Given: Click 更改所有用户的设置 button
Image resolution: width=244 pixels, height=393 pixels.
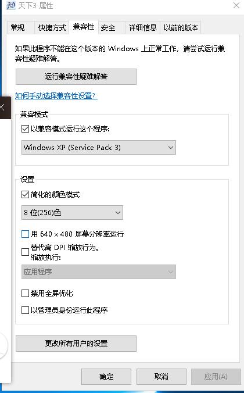Looking at the screenshot, I should click(x=76, y=344).
